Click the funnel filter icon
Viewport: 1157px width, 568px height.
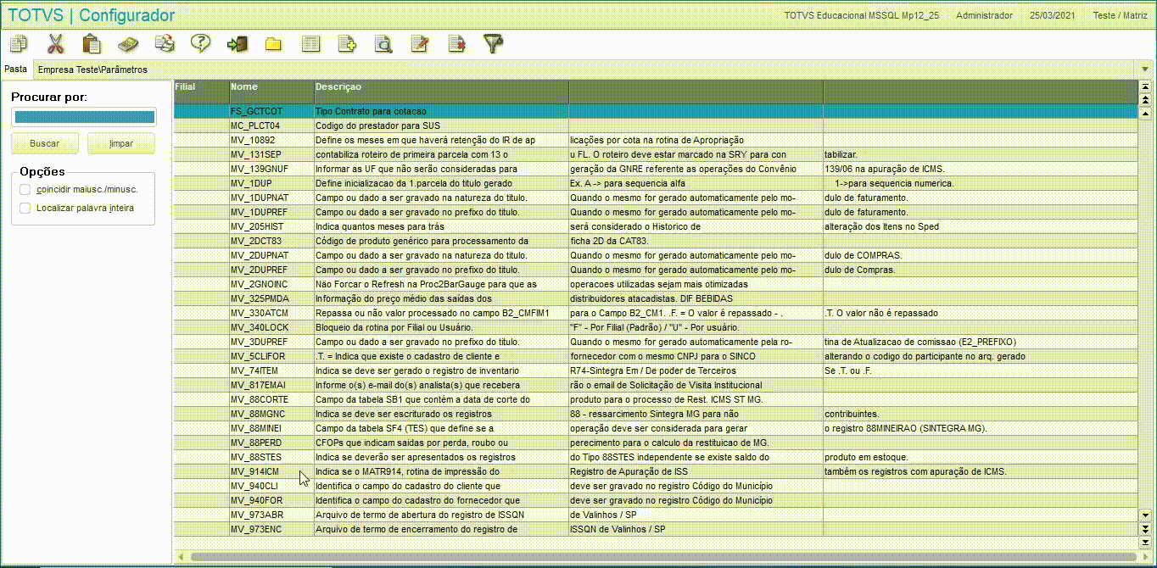click(493, 43)
